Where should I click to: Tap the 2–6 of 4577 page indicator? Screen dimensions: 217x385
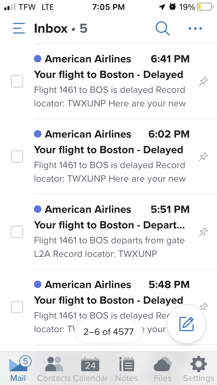click(108, 332)
